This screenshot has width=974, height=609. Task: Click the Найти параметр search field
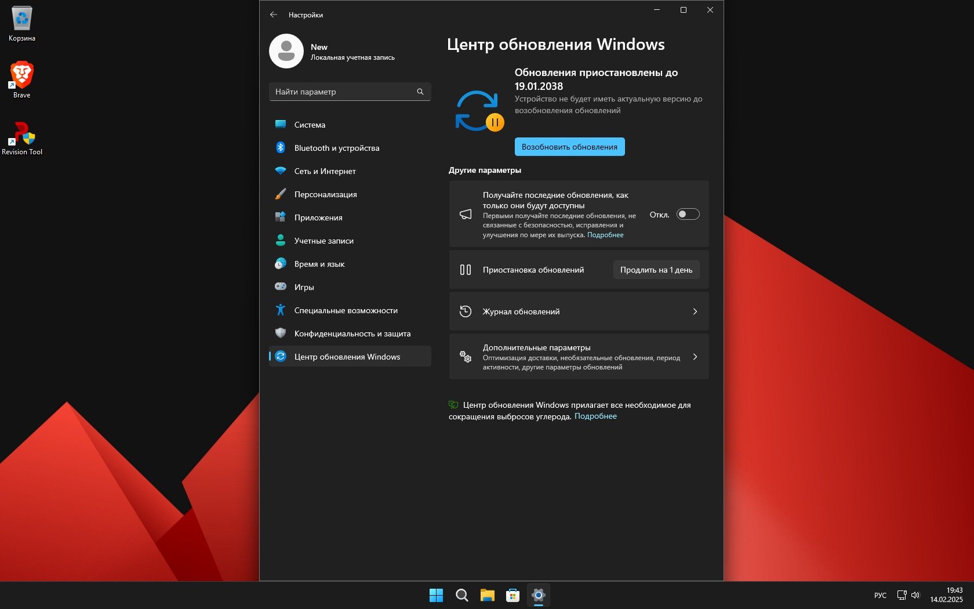click(350, 92)
